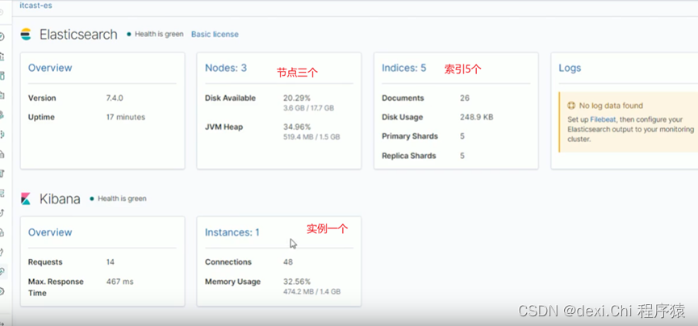Click the lifebuoy icon beside No log data found

(571, 106)
